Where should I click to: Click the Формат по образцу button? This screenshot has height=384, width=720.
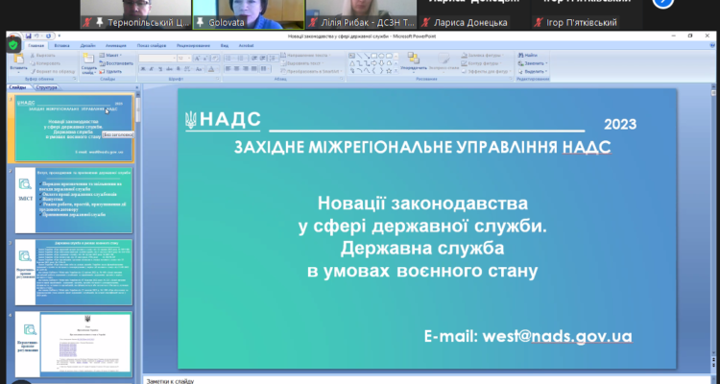click(x=53, y=72)
